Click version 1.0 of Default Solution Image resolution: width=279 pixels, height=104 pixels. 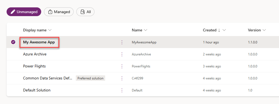[250, 90]
